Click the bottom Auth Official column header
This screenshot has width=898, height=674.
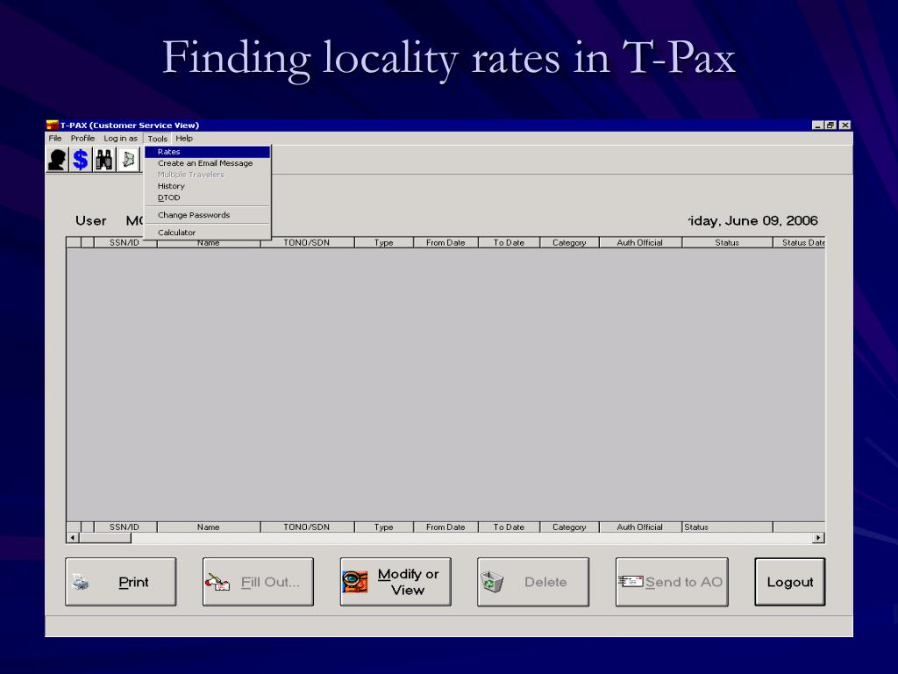[x=639, y=527]
